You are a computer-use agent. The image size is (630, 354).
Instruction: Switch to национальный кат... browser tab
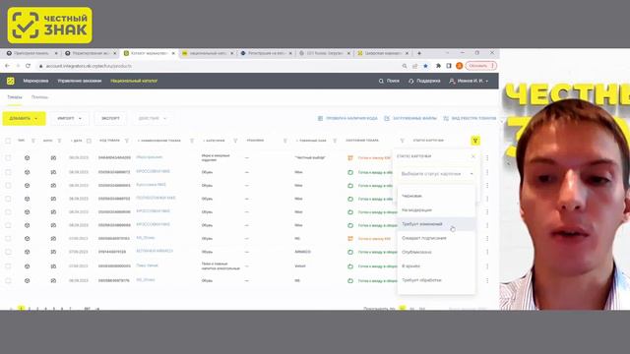(208, 53)
